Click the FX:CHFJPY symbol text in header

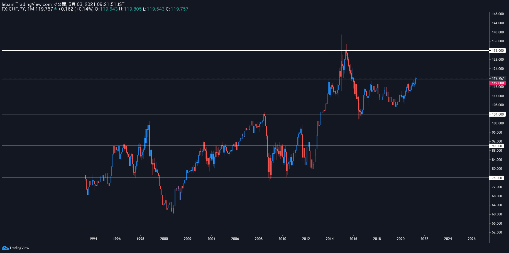[x=14, y=9]
